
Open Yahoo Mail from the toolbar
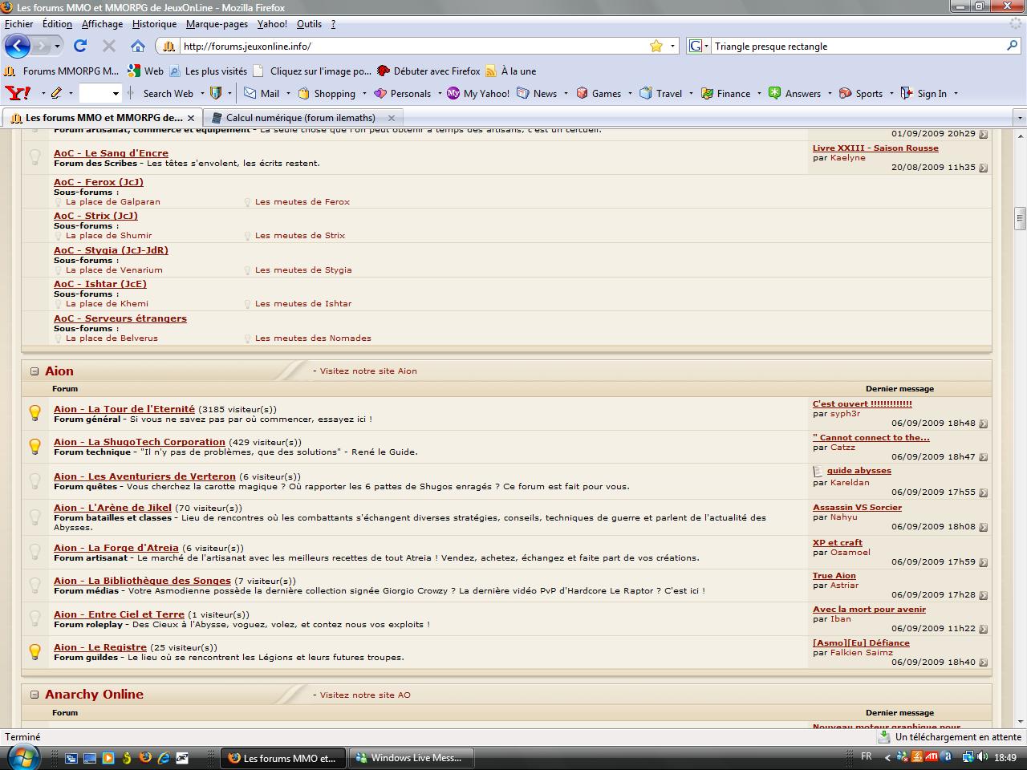pos(262,93)
